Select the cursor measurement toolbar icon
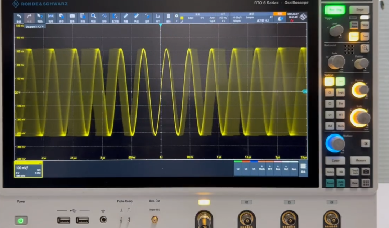389x228 pixels. (104, 18)
